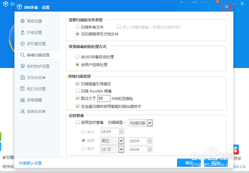Click the 50 MB size input field
249x173 pixels.
pos(104,98)
